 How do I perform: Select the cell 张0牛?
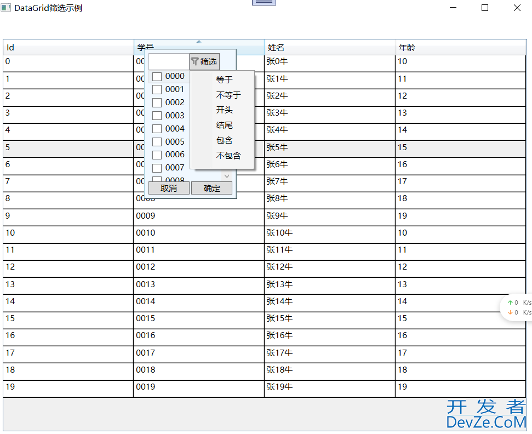(330, 64)
